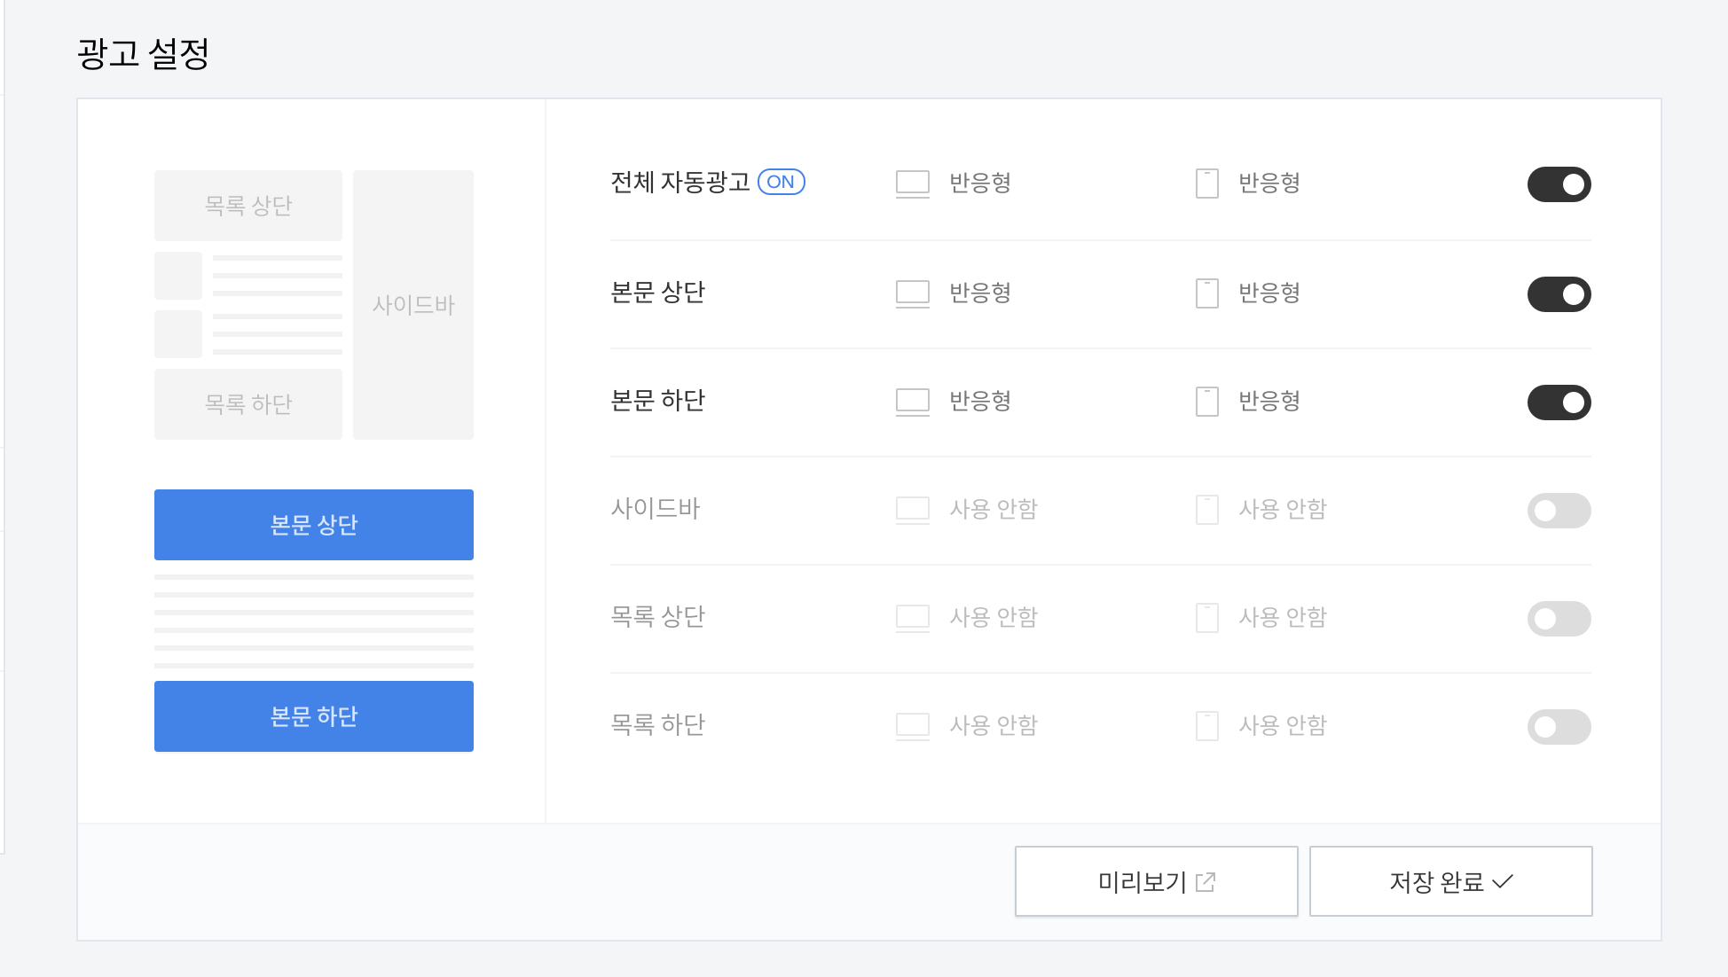This screenshot has height=977, width=1728.
Task: Click mobile device icon in 본문 하단 row
Action: (1206, 402)
